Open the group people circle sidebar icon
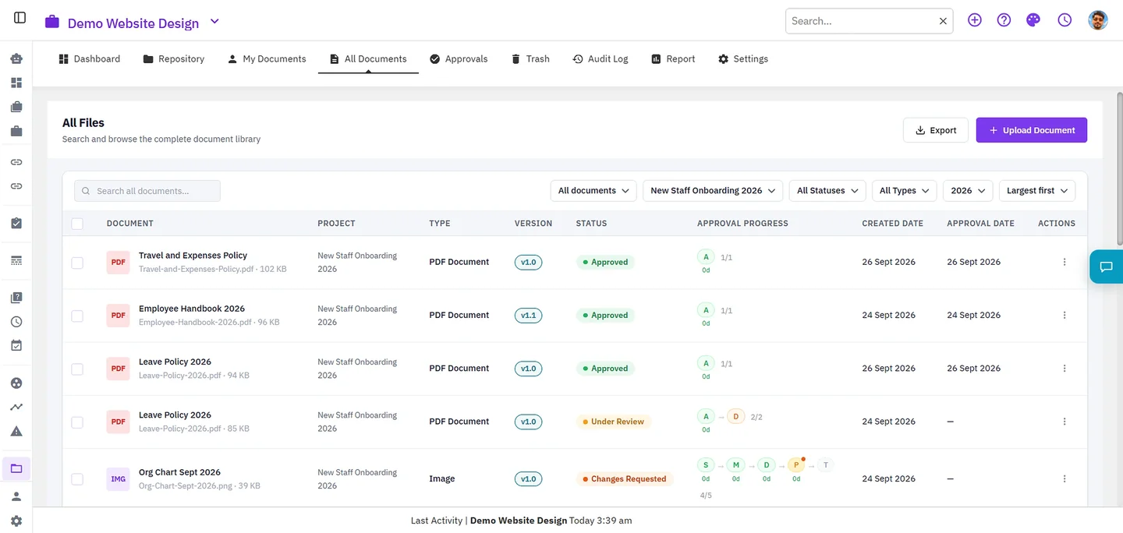This screenshot has width=1123, height=533. 16,383
